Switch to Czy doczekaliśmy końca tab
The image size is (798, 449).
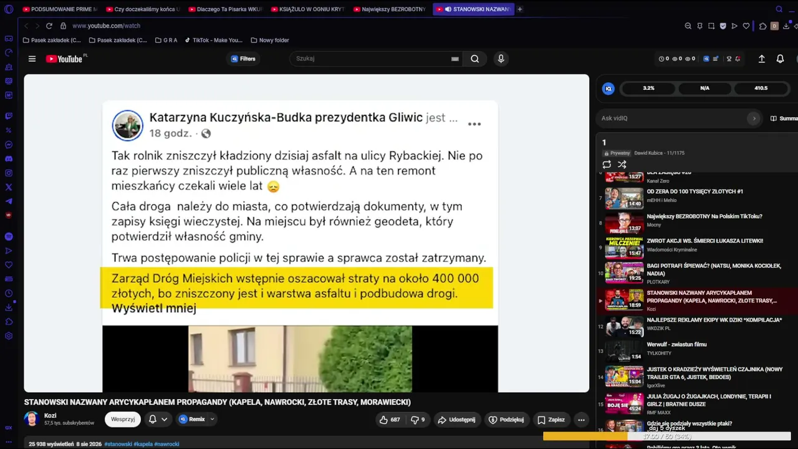[x=143, y=9]
